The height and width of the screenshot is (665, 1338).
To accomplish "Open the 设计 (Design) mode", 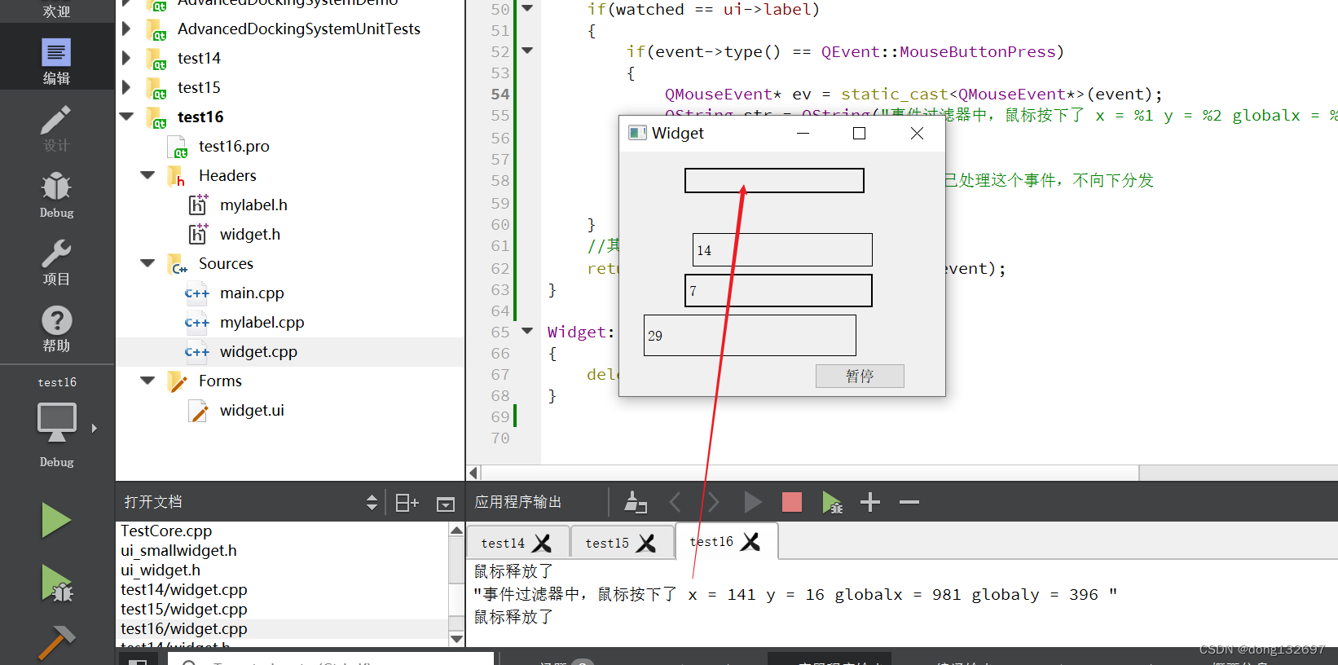I will click(56, 129).
